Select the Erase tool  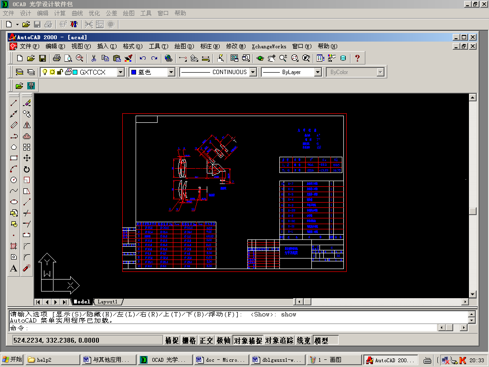[x=27, y=103]
